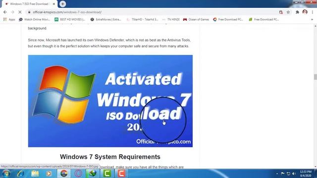Screen dimensions: 317x178
Task: Click the 'Windows 7 System Requirements' heading
Action: point(110,157)
